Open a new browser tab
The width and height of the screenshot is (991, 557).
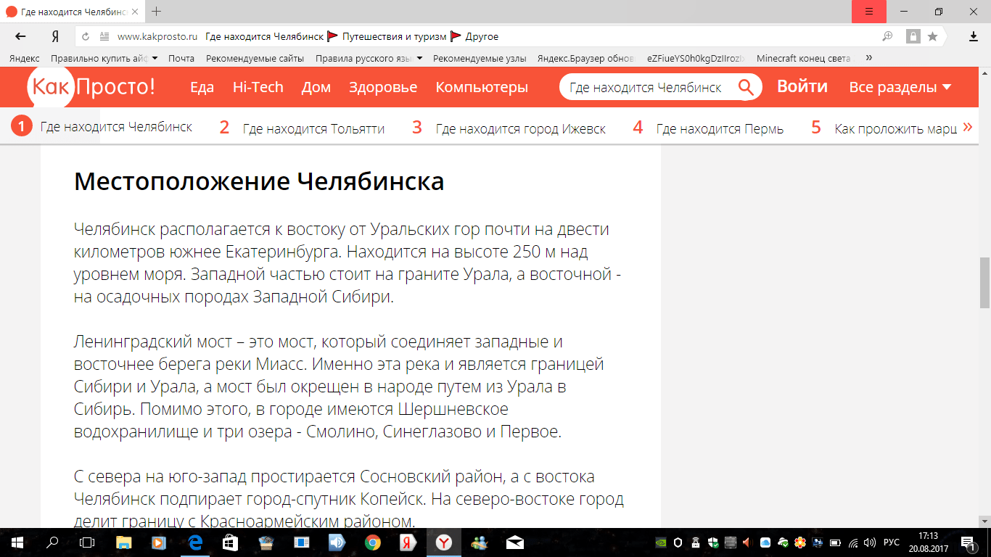coord(156,12)
